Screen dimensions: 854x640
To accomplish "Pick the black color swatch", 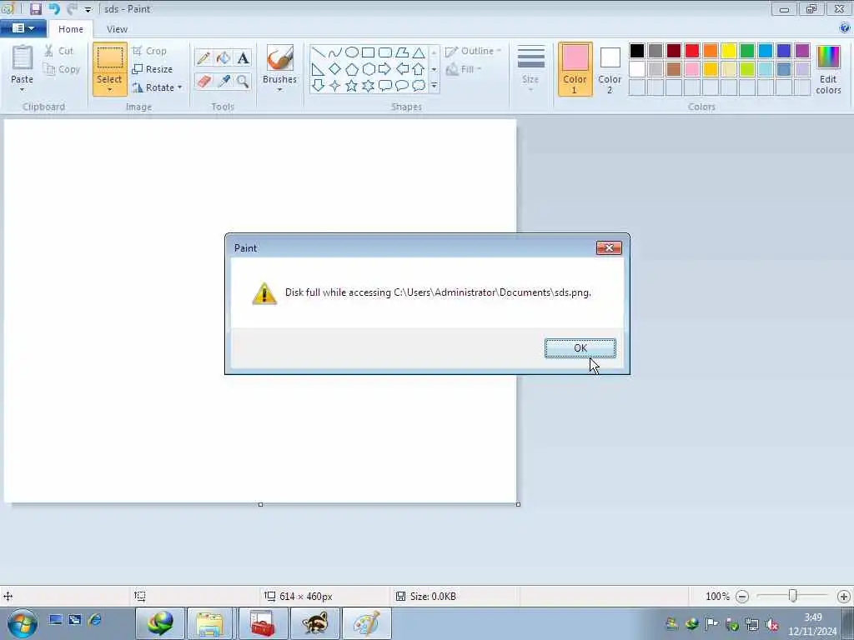I will 636,51.
